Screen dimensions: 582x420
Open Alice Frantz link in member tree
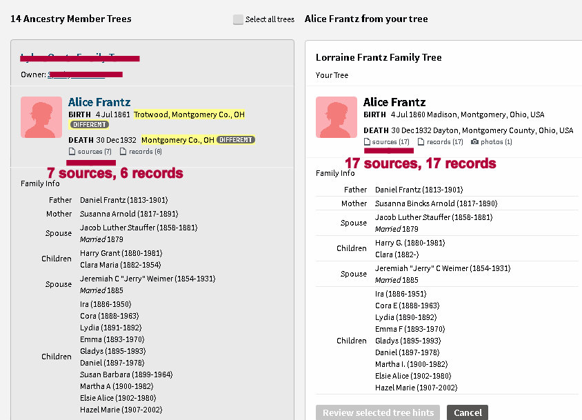(99, 102)
